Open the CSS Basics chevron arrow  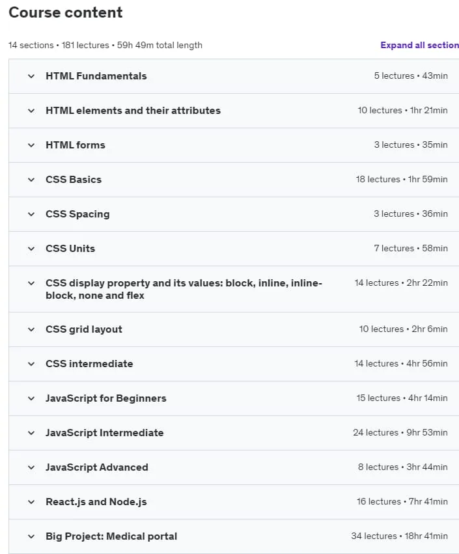pyautogui.click(x=31, y=180)
